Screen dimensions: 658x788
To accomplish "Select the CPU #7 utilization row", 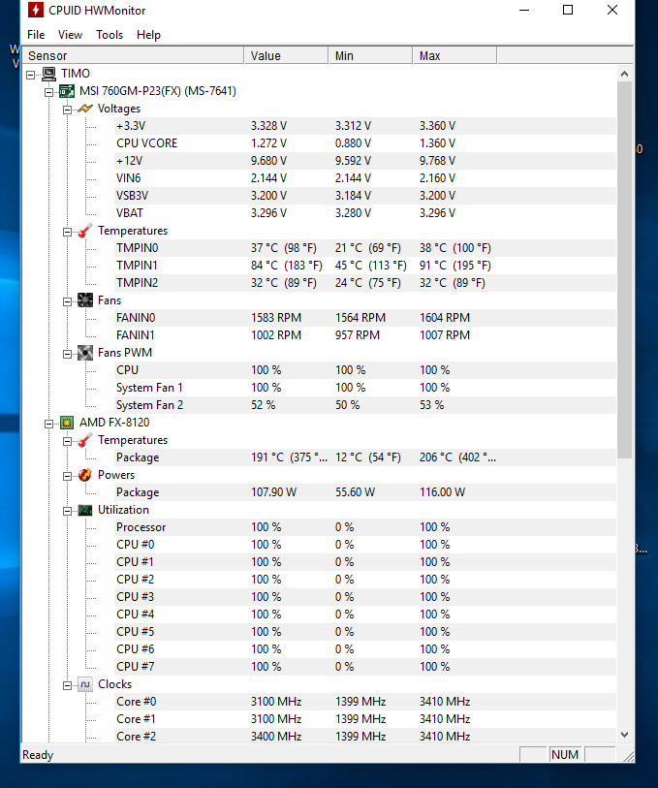I will coord(365,667).
